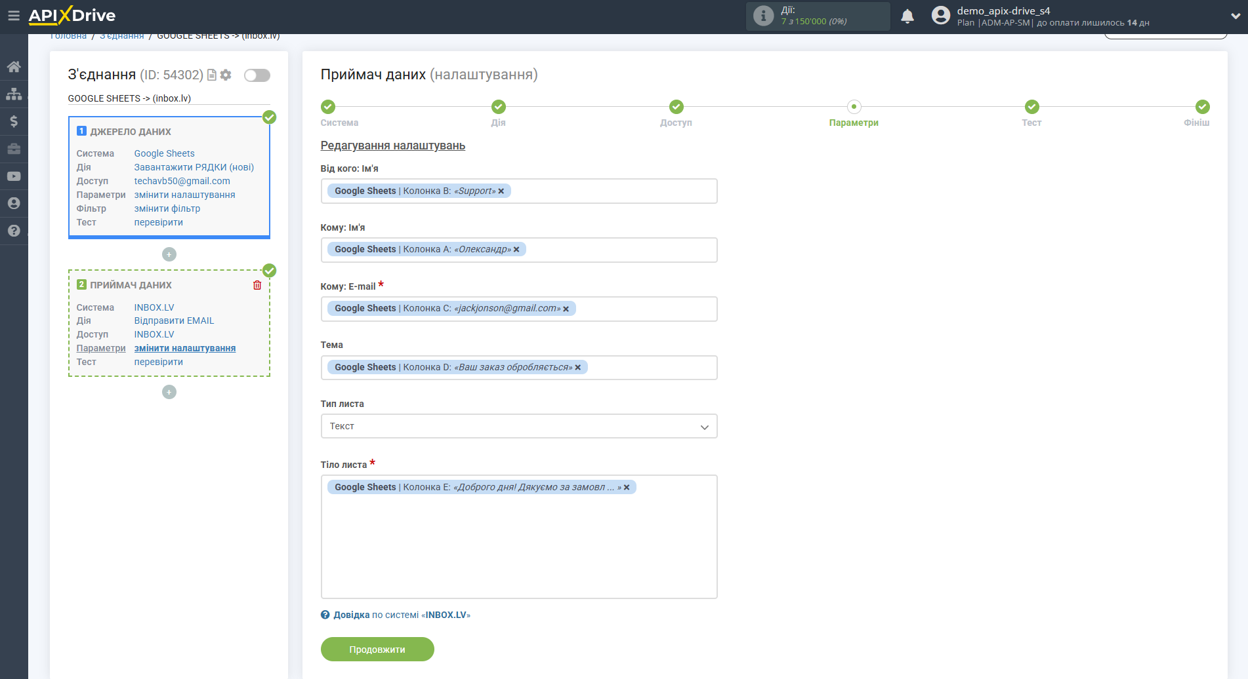
Task: Open the connection settings gear icon
Action: (226, 75)
